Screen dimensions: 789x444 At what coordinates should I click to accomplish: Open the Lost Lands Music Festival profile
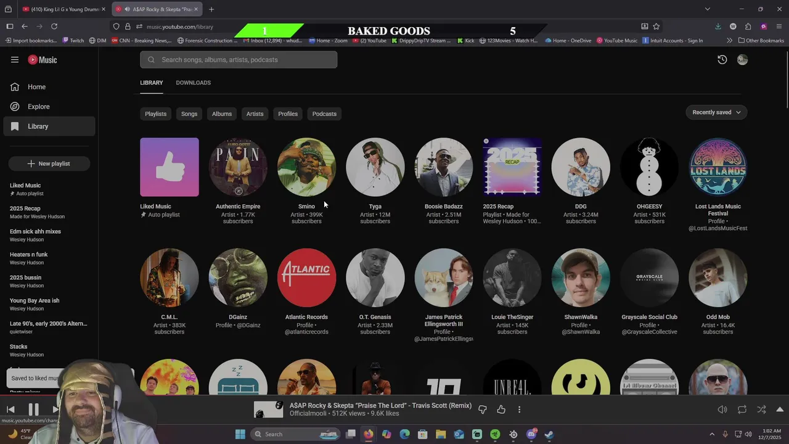(x=718, y=167)
